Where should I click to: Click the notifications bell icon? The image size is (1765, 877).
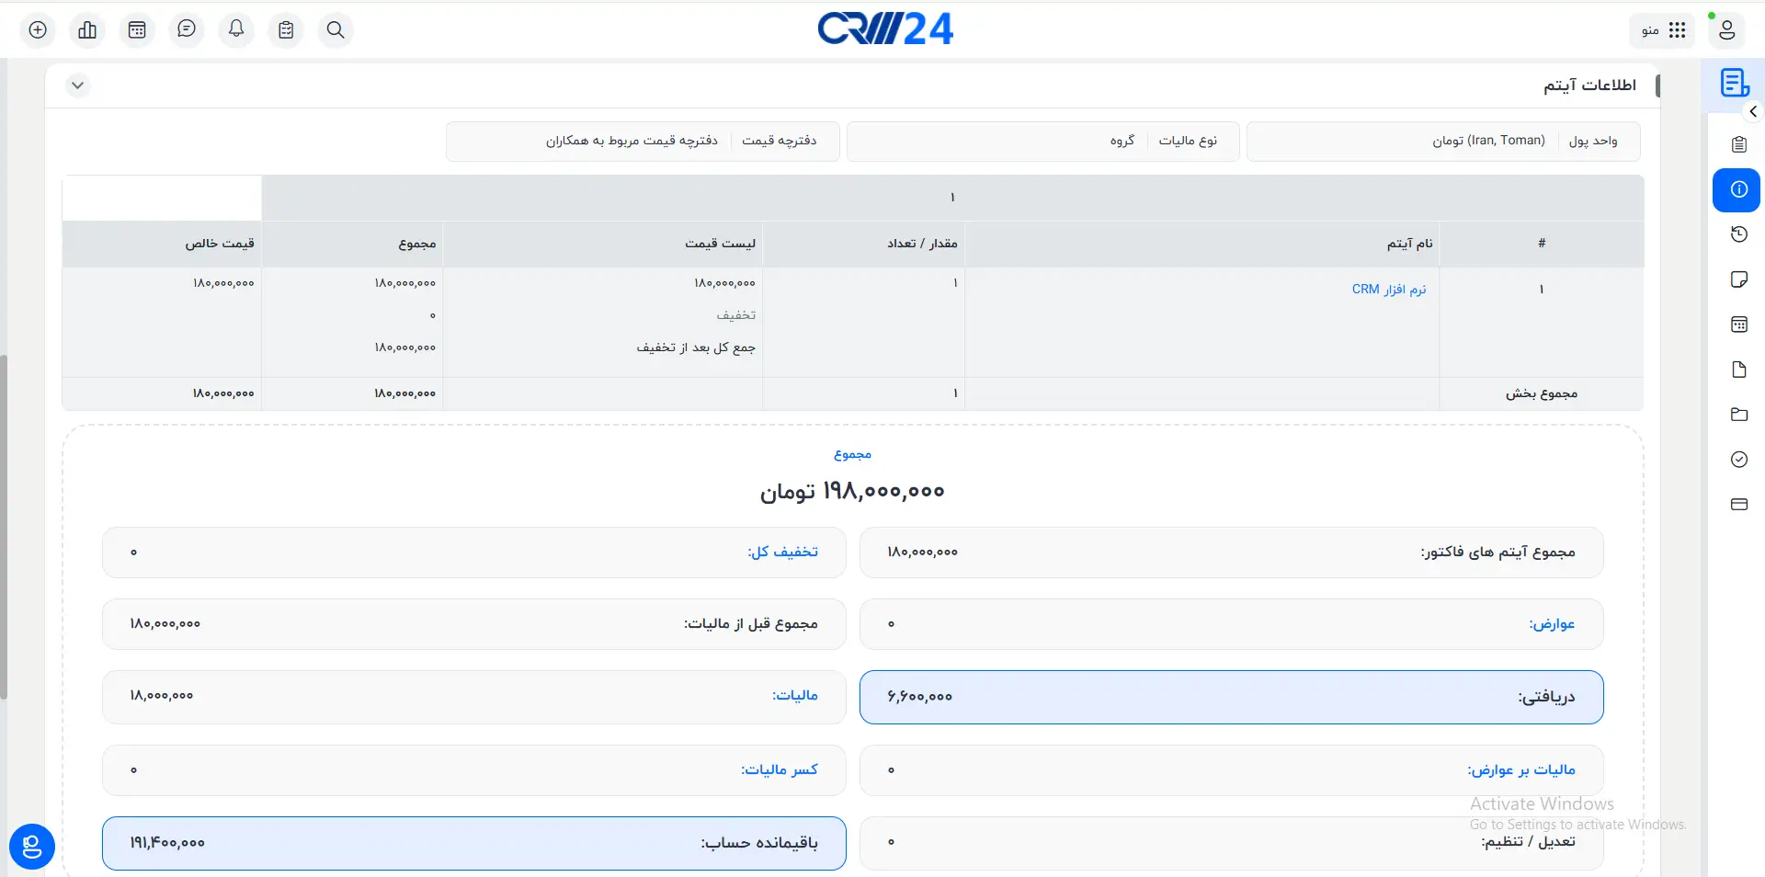pos(236,30)
